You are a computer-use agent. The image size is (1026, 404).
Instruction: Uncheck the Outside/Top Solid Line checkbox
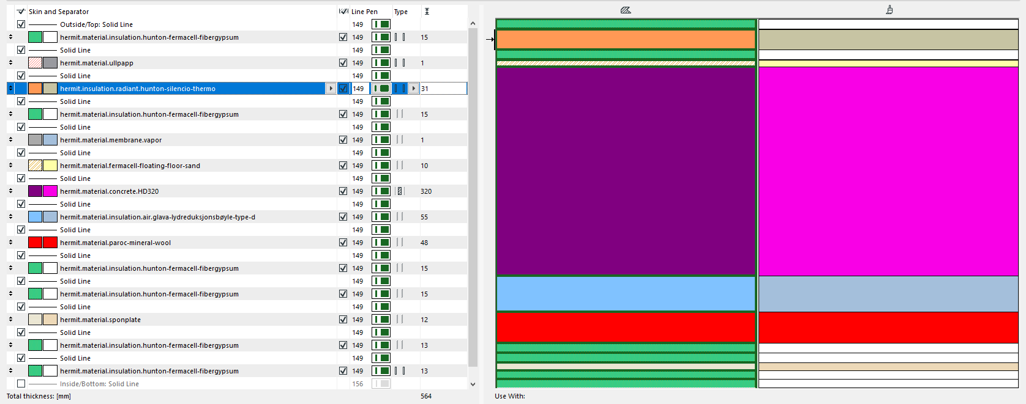point(21,24)
